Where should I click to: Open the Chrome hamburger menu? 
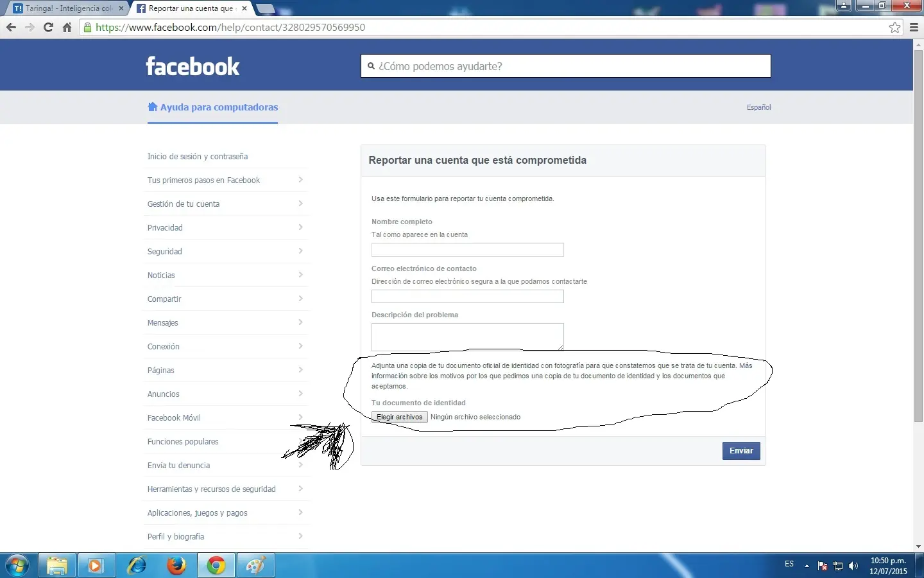[914, 28]
